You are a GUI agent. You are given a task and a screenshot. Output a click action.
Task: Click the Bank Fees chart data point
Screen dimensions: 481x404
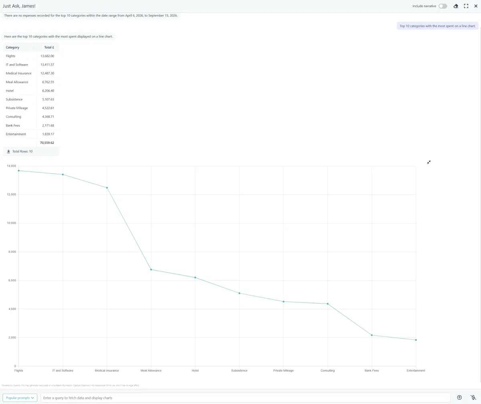pos(372,335)
